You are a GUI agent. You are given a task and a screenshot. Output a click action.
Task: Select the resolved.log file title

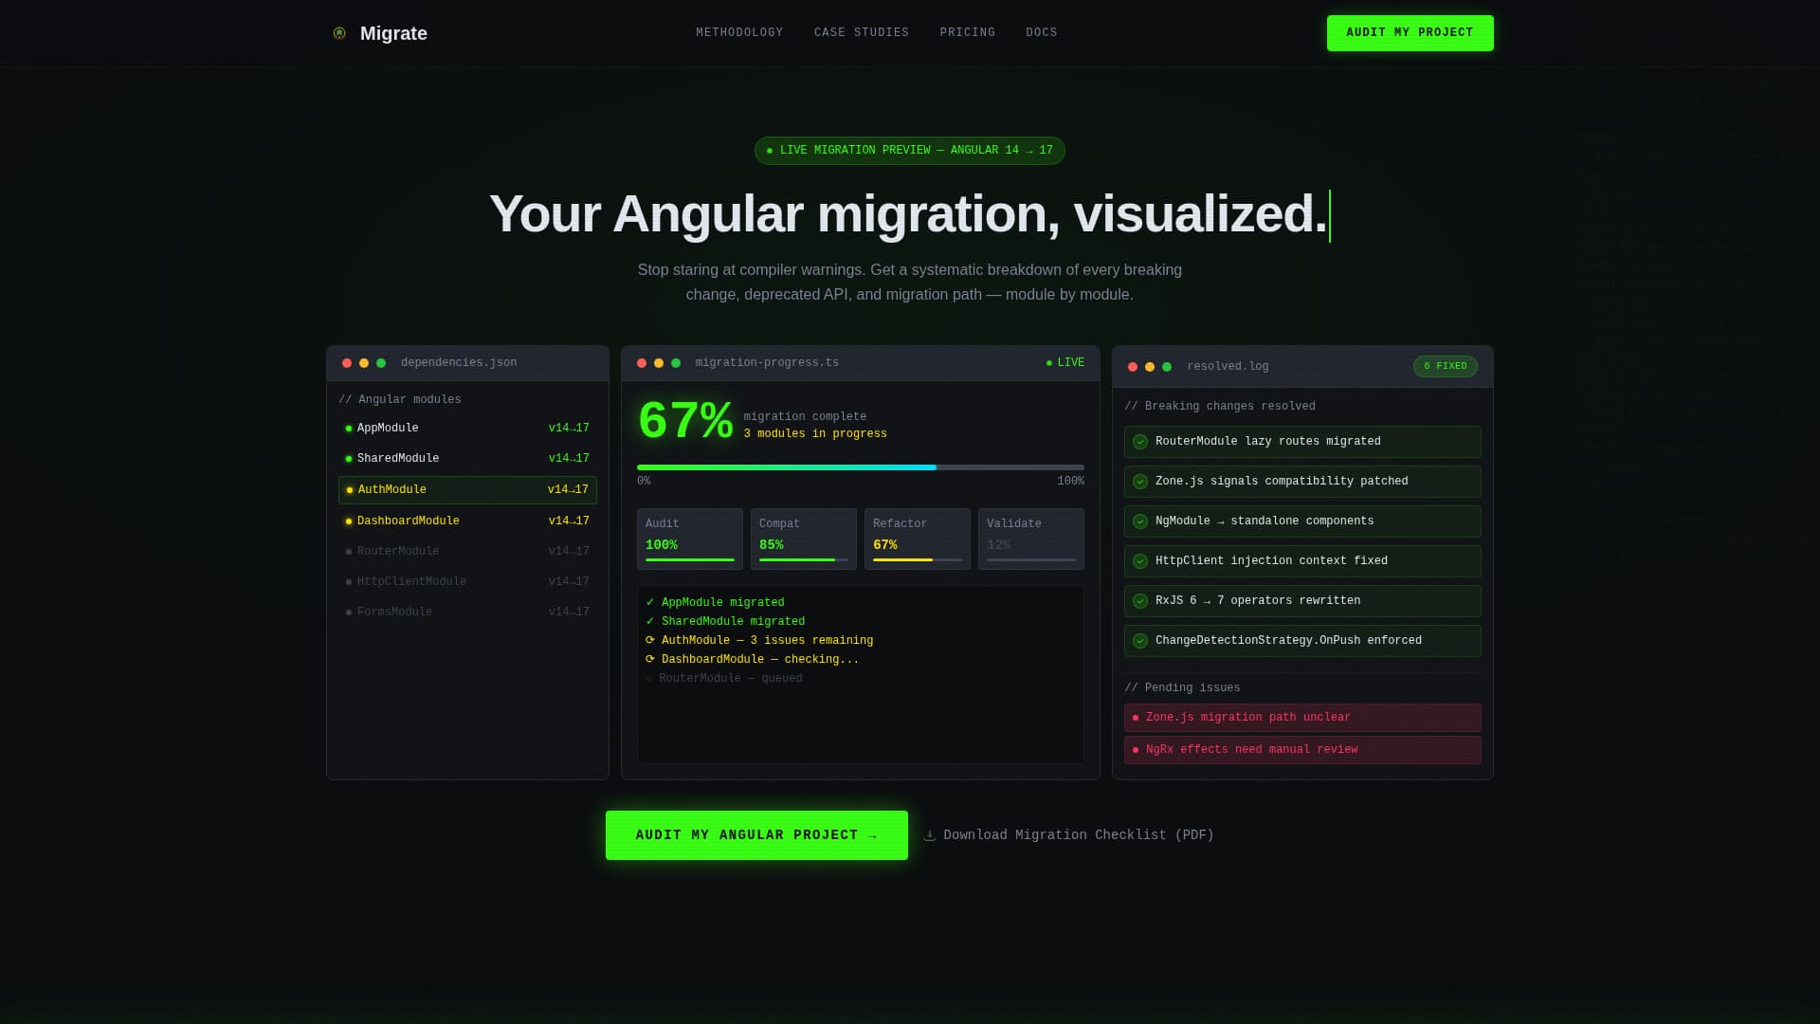(x=1228, y=367)
